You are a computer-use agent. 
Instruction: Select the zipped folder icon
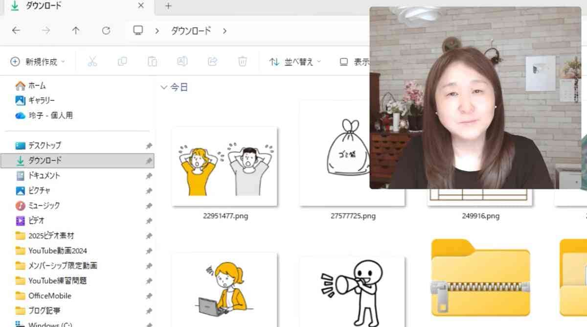click(x=481, y=278)
